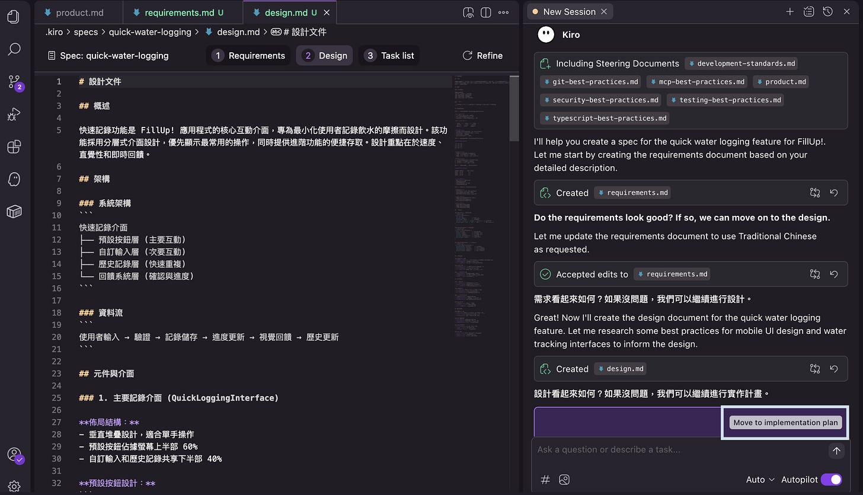Open the Run and Debug icon
This screenshot has width=863, height=495.
click(14, 114)
